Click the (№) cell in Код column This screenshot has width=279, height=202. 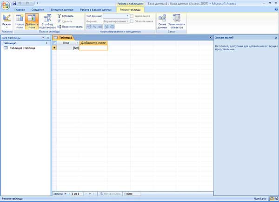coord(68,48)
